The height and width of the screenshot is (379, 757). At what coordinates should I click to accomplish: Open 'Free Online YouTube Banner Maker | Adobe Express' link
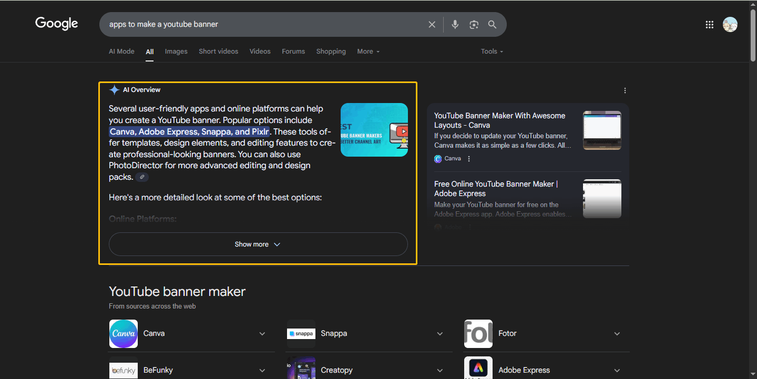(x=496, y=189)
